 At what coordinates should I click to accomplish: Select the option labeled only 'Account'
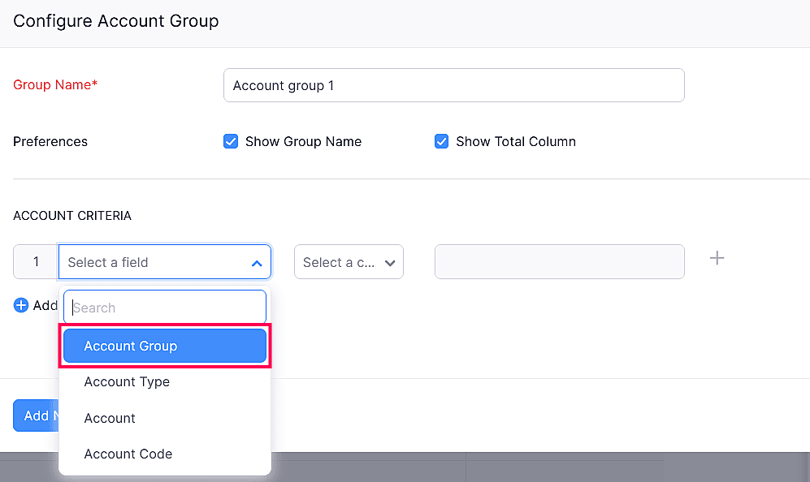point(110,418)
